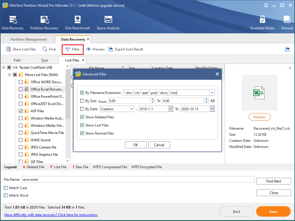Screen dimensions: 295x221
Task: Click the More Lost Files (RAW) folder icon
Action: coord(21,75)
